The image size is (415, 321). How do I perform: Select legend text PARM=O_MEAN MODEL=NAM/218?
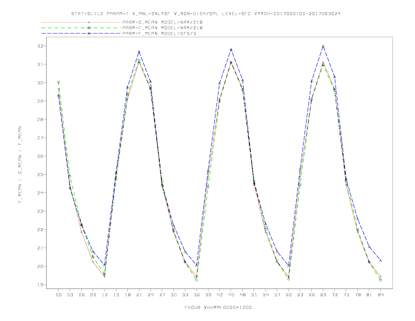[162, 22]
